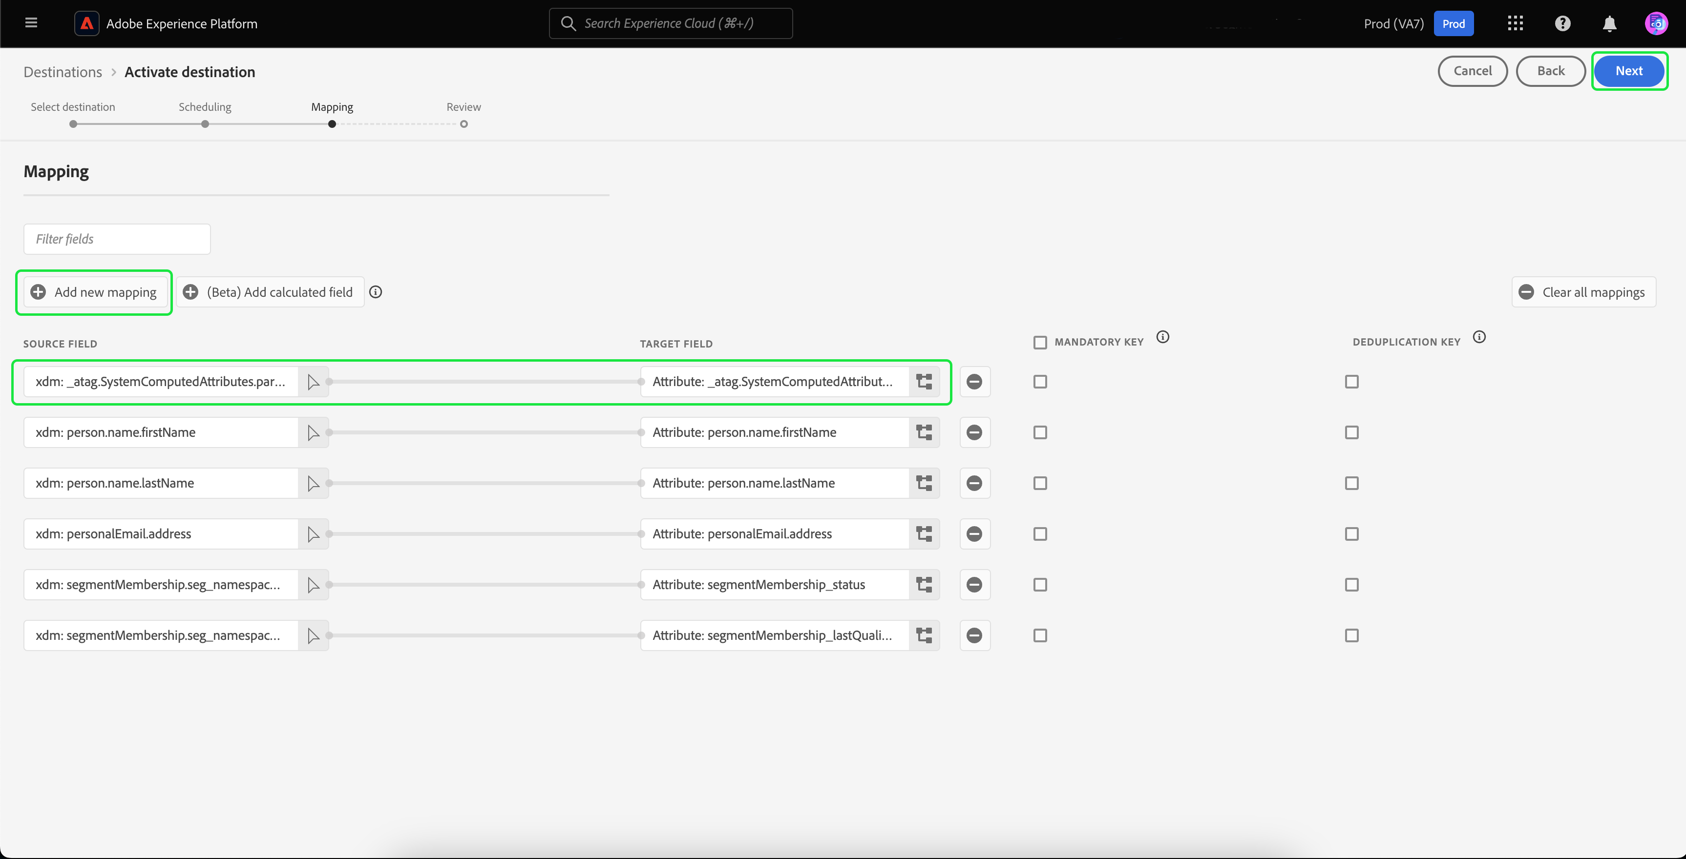Viewport: 1686px width, 859px height.
Task: Click info icon beside Deduplication Key
Action: [x=1479, y=338]
